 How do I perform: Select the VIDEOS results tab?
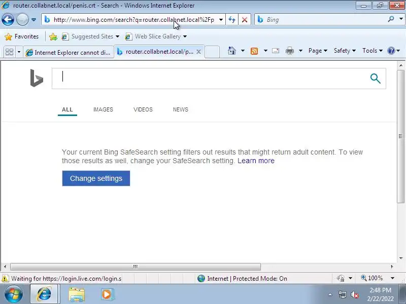pos(143,109)
